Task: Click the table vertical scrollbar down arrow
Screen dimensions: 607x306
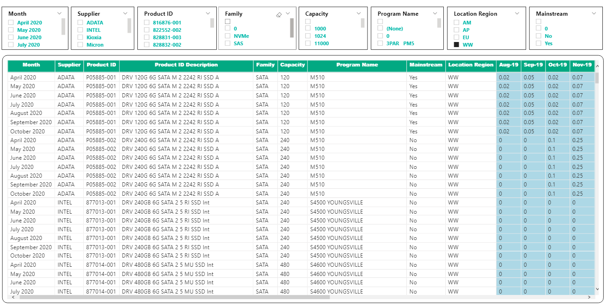Action: tap(597, 289)
